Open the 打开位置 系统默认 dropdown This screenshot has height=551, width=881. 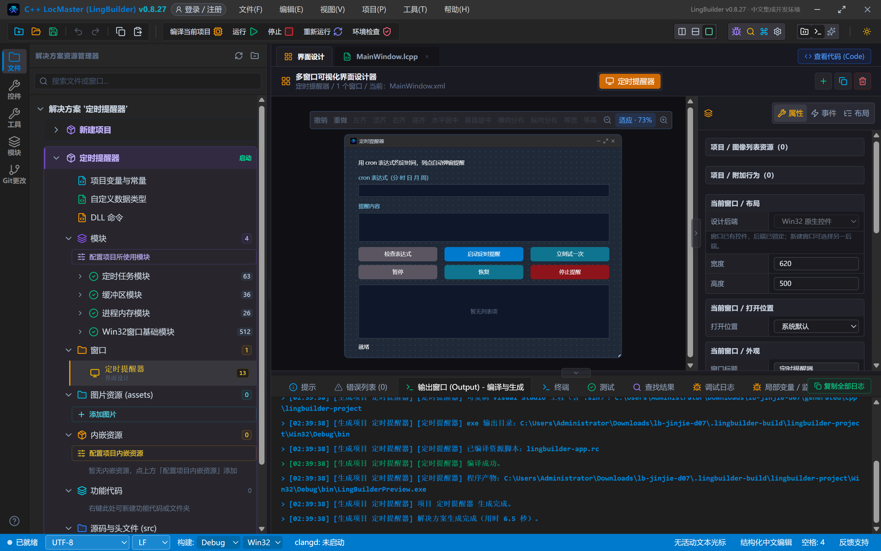pos(816,327)
